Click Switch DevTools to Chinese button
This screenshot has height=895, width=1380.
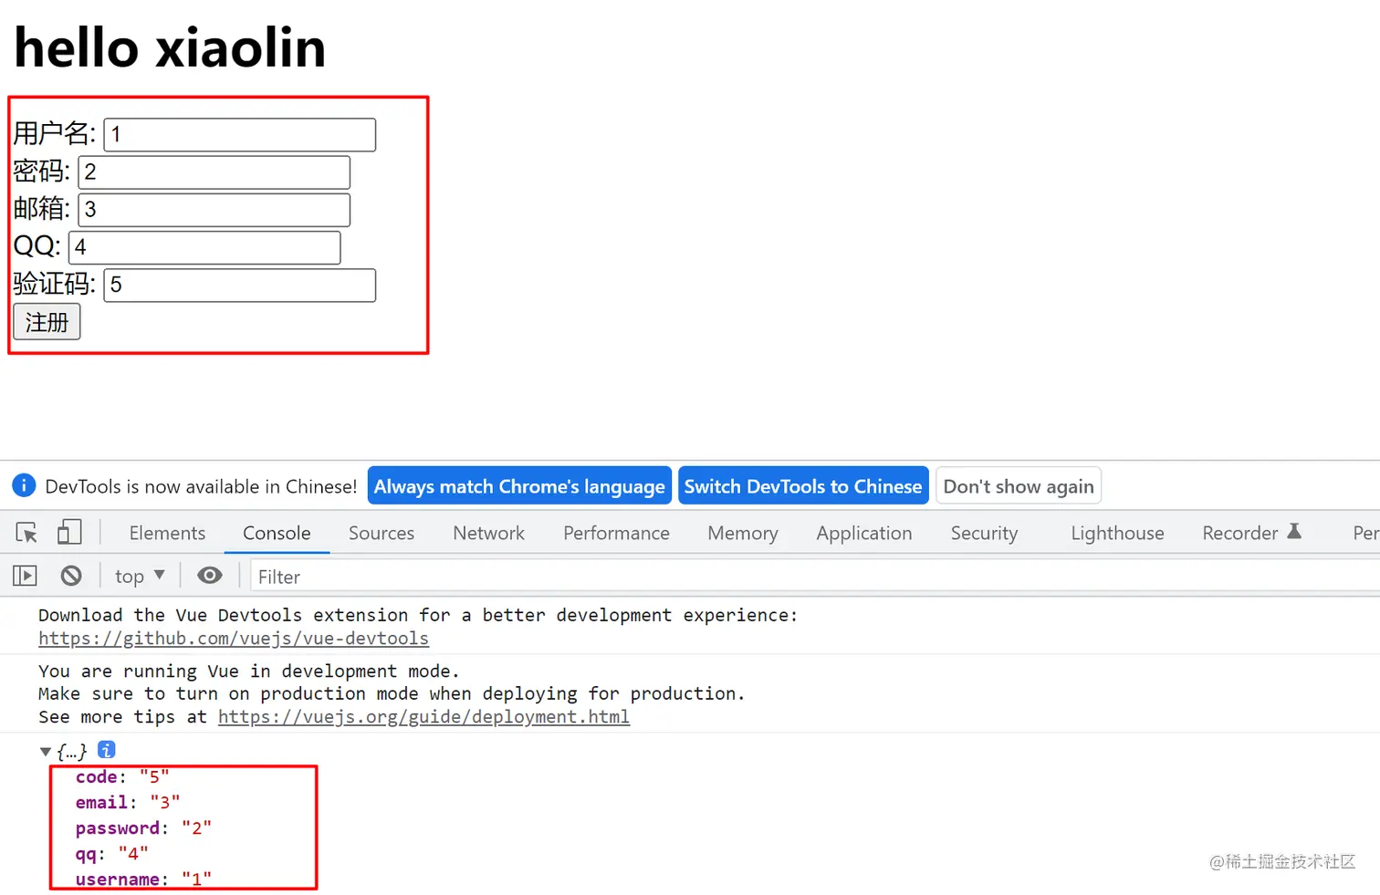point(803,485)
